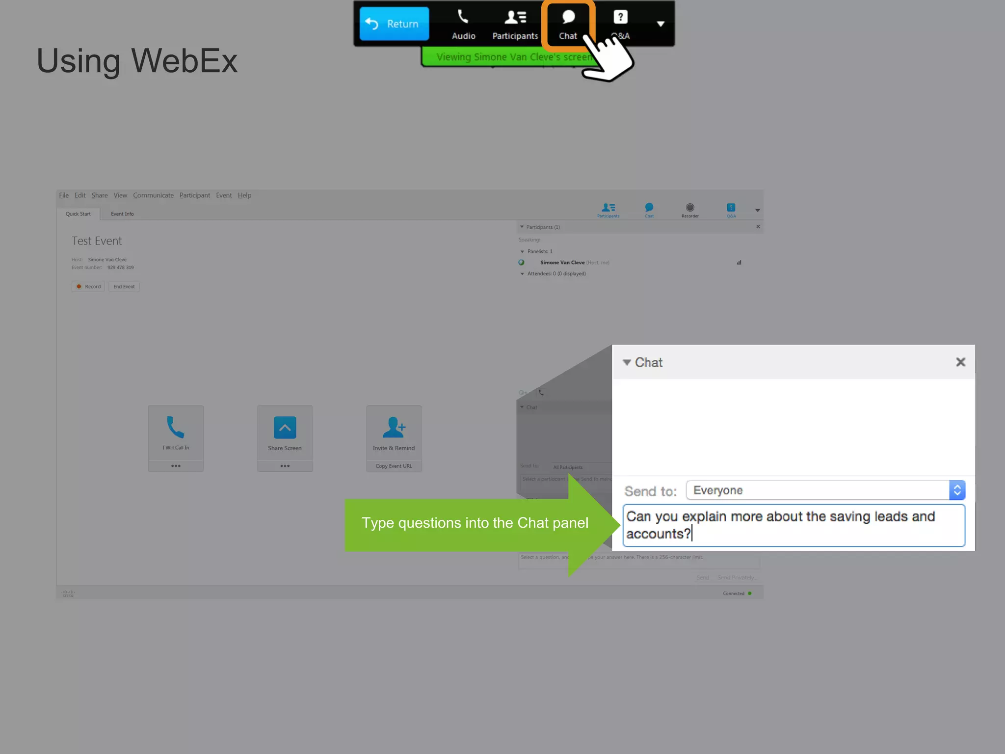Click the Cisco logo in the status bar
Viewport: 1005px width, 754px height.
[x=68, y=593]
